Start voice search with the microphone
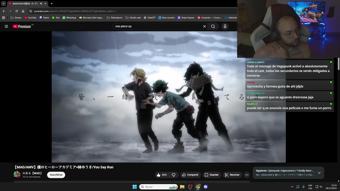 (225, 26)
